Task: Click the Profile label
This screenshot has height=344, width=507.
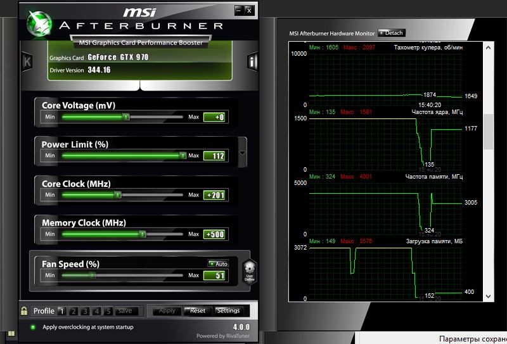Action: click(44, 311)
